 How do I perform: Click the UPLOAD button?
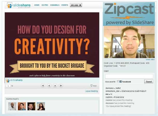(76, 5)
